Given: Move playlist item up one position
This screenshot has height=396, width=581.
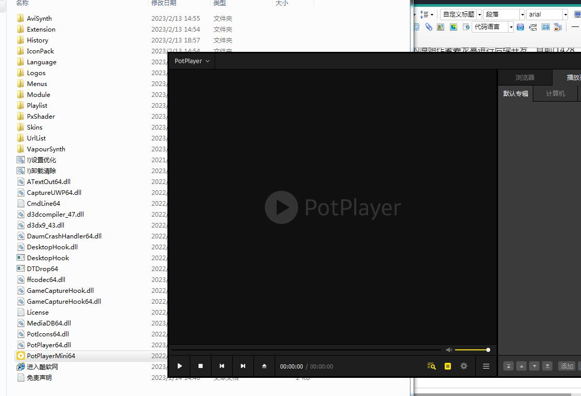Looking at the screenshot, I should pos(521,366).
